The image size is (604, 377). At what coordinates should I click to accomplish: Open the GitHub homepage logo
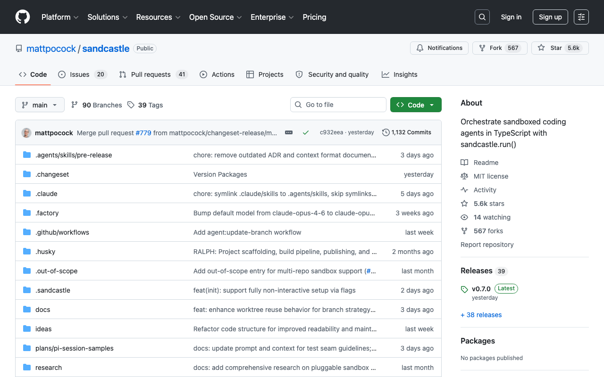tap(23, 17)
